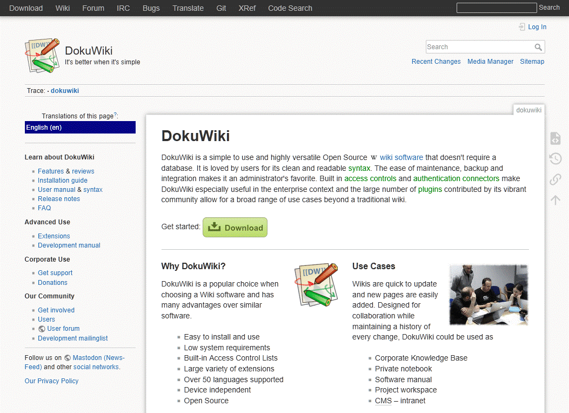Click the Back to top arrow icon

coord(555,199)
